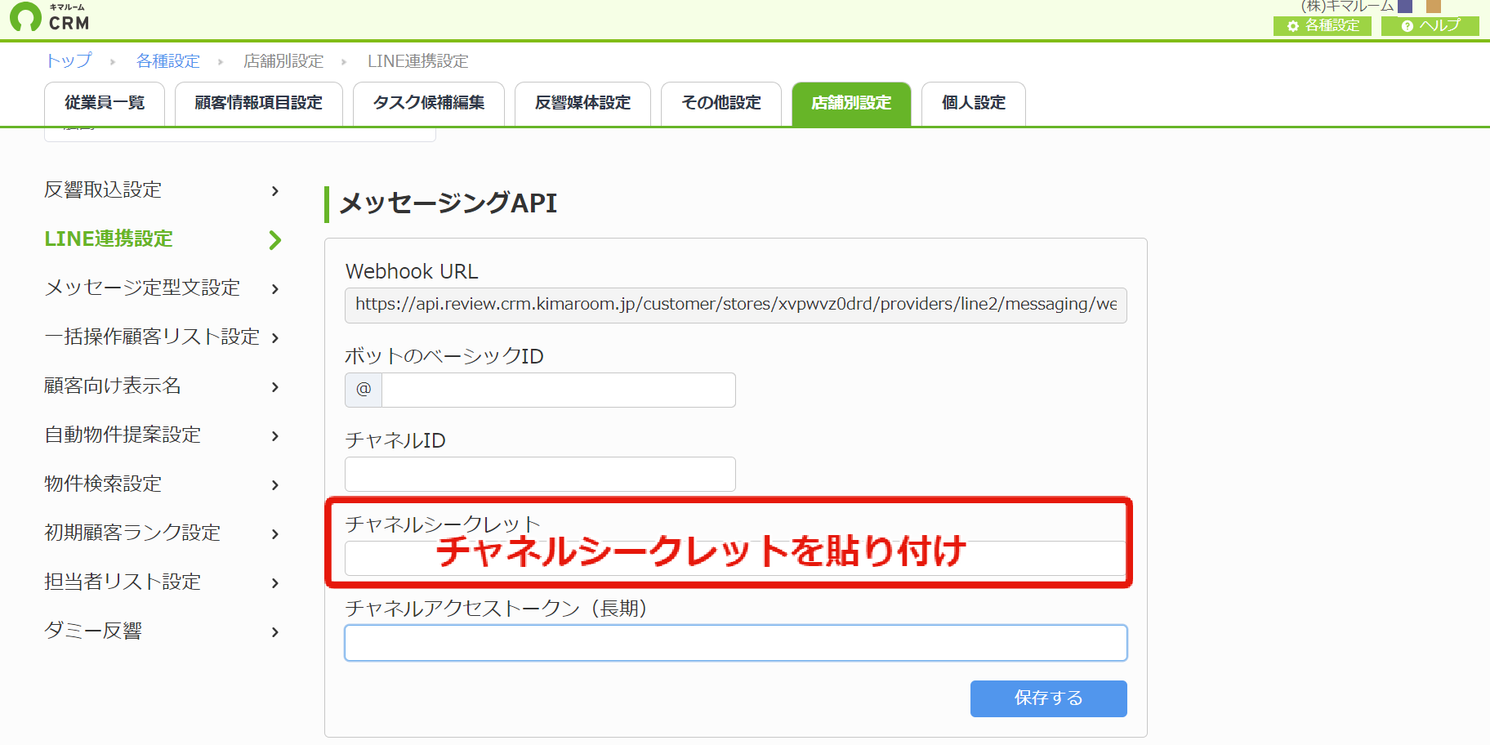1490x745 pixels.
Task: Switch to 個人設定 tab
Action: pos(974,104)
